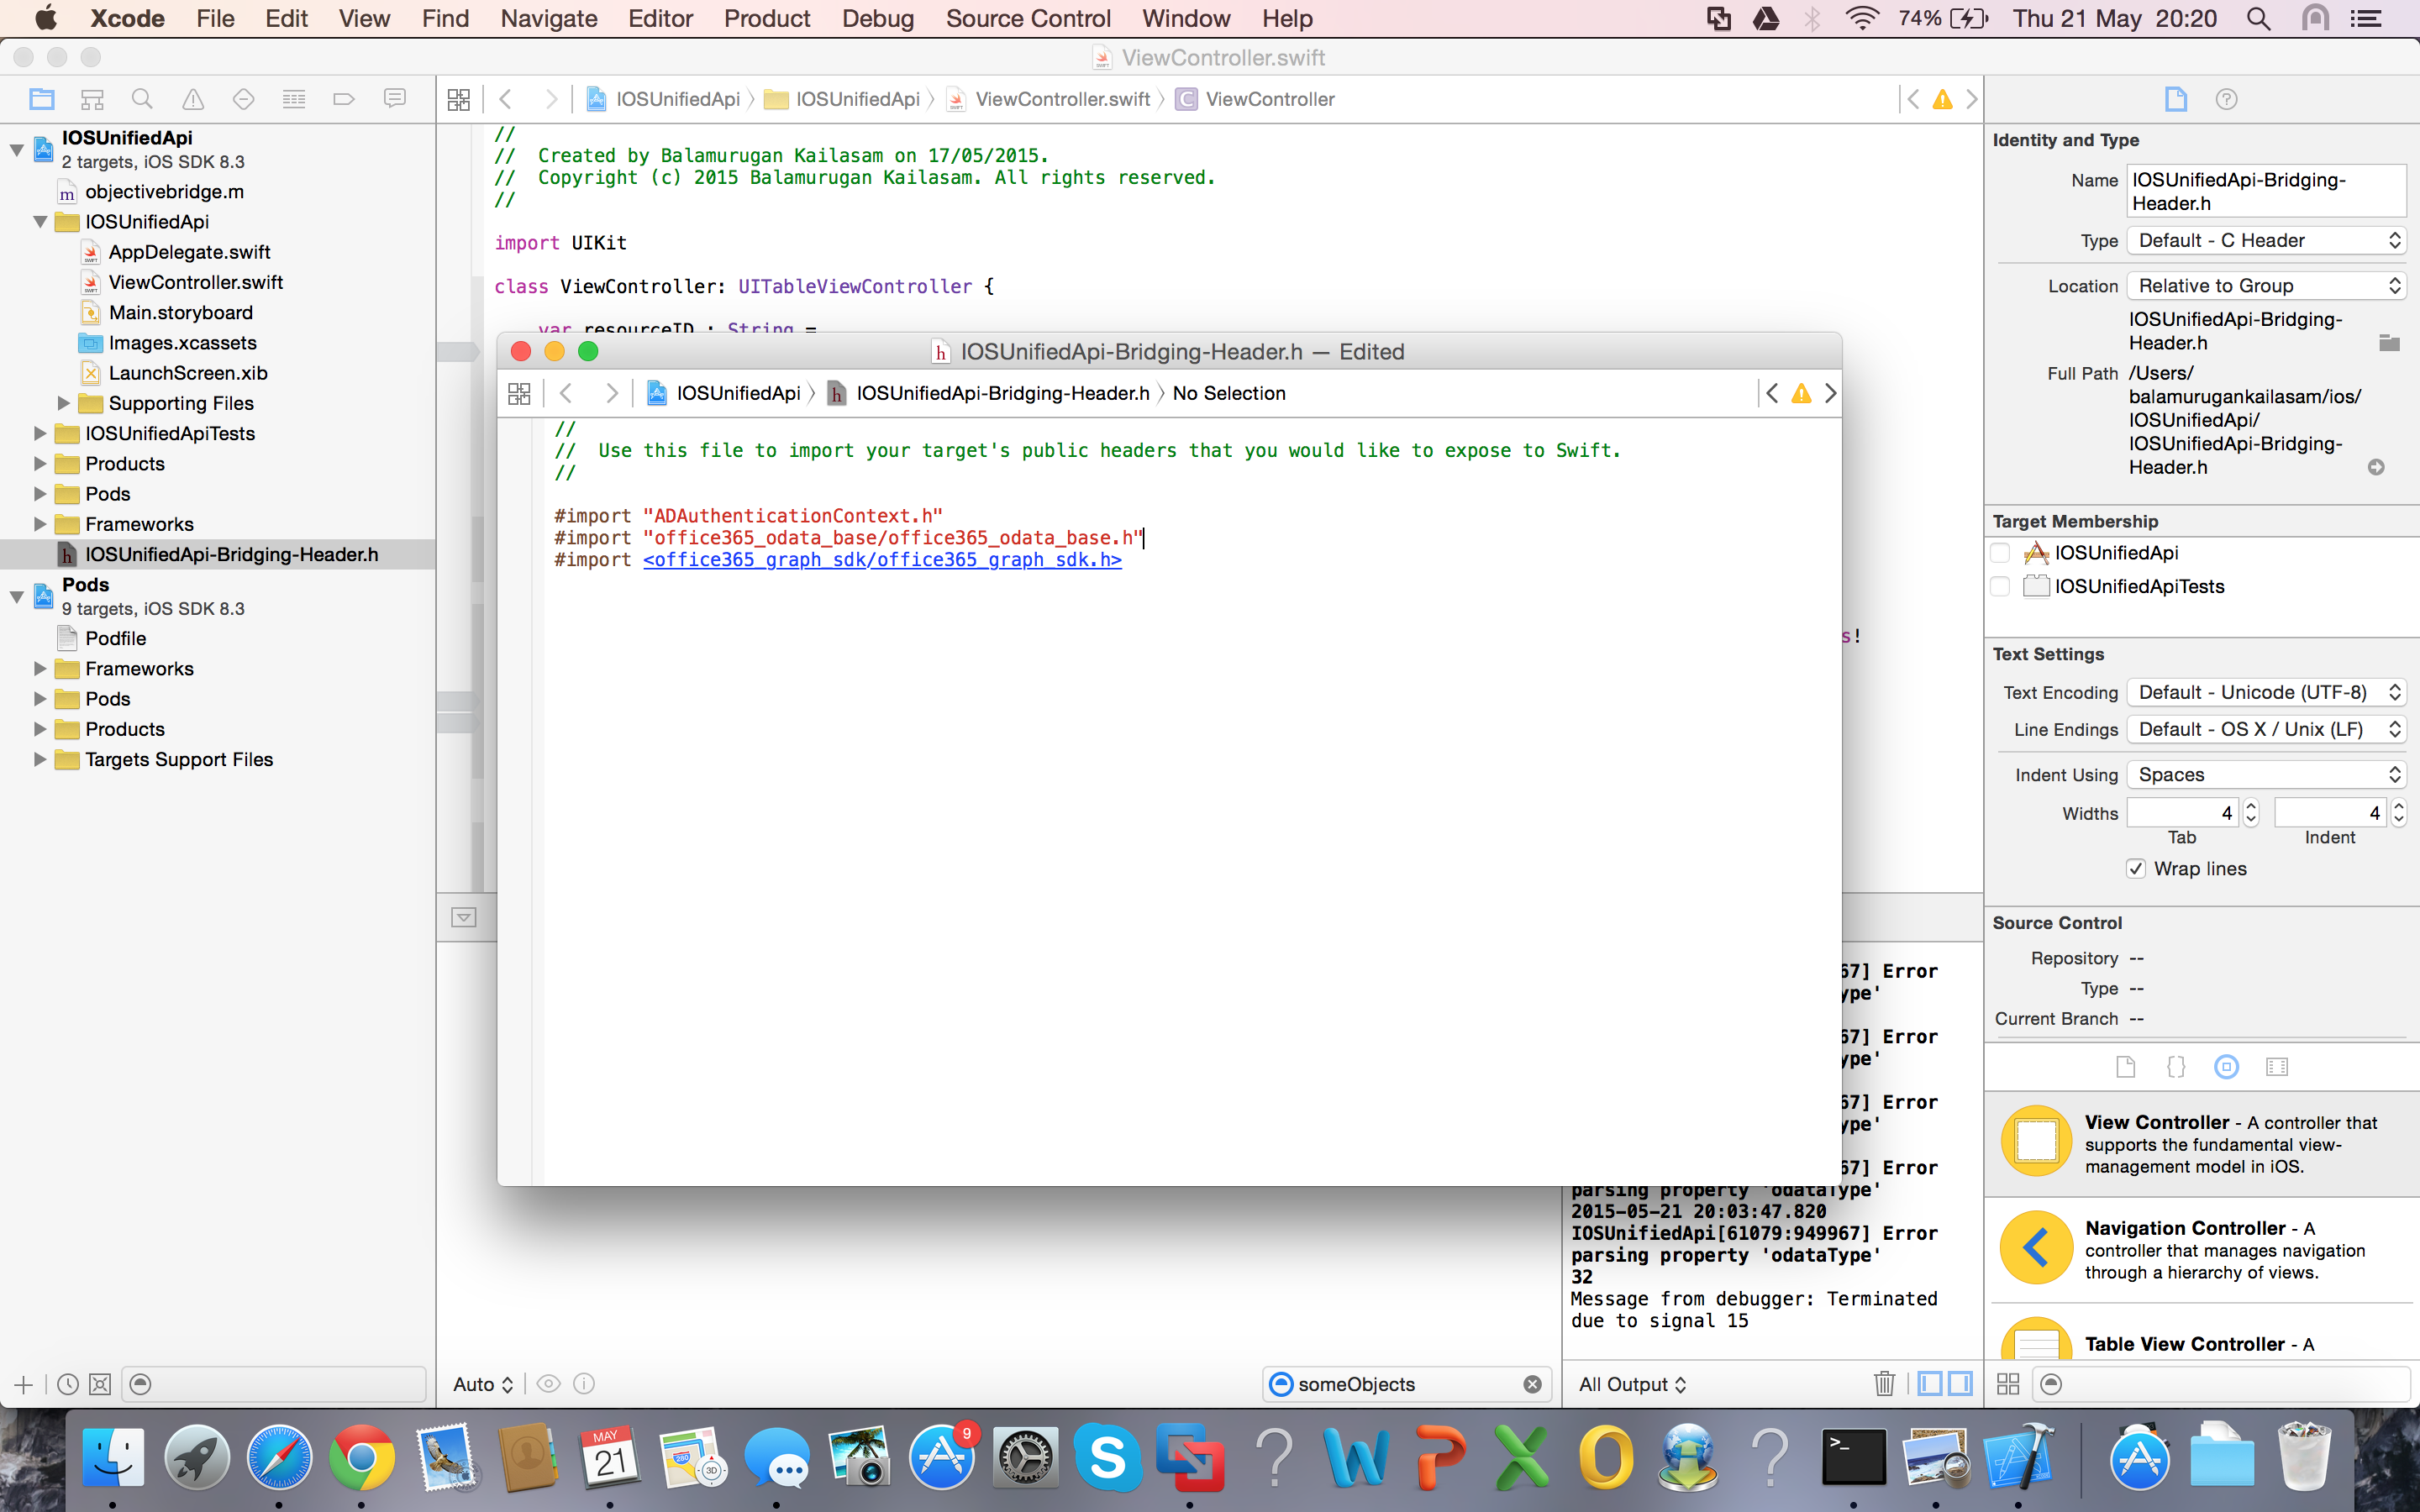This screenshot has width=2420, height=1512.
Task: Open the Product menu
Action: pyautogui.click(x=766, y=18)
